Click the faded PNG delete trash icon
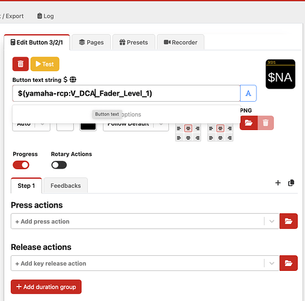This screenshot has width=305, height=301. [x=265, y=123]
